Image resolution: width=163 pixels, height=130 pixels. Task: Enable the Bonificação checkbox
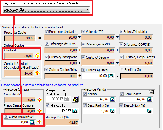click(x=122, y=69)
